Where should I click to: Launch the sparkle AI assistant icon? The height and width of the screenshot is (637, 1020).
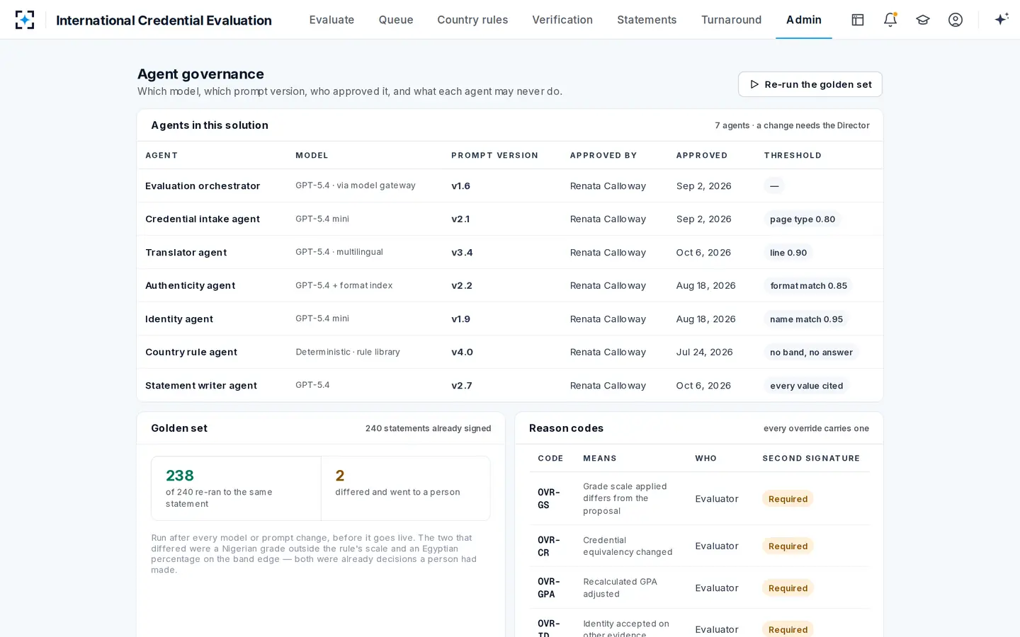coord(1002,20)
